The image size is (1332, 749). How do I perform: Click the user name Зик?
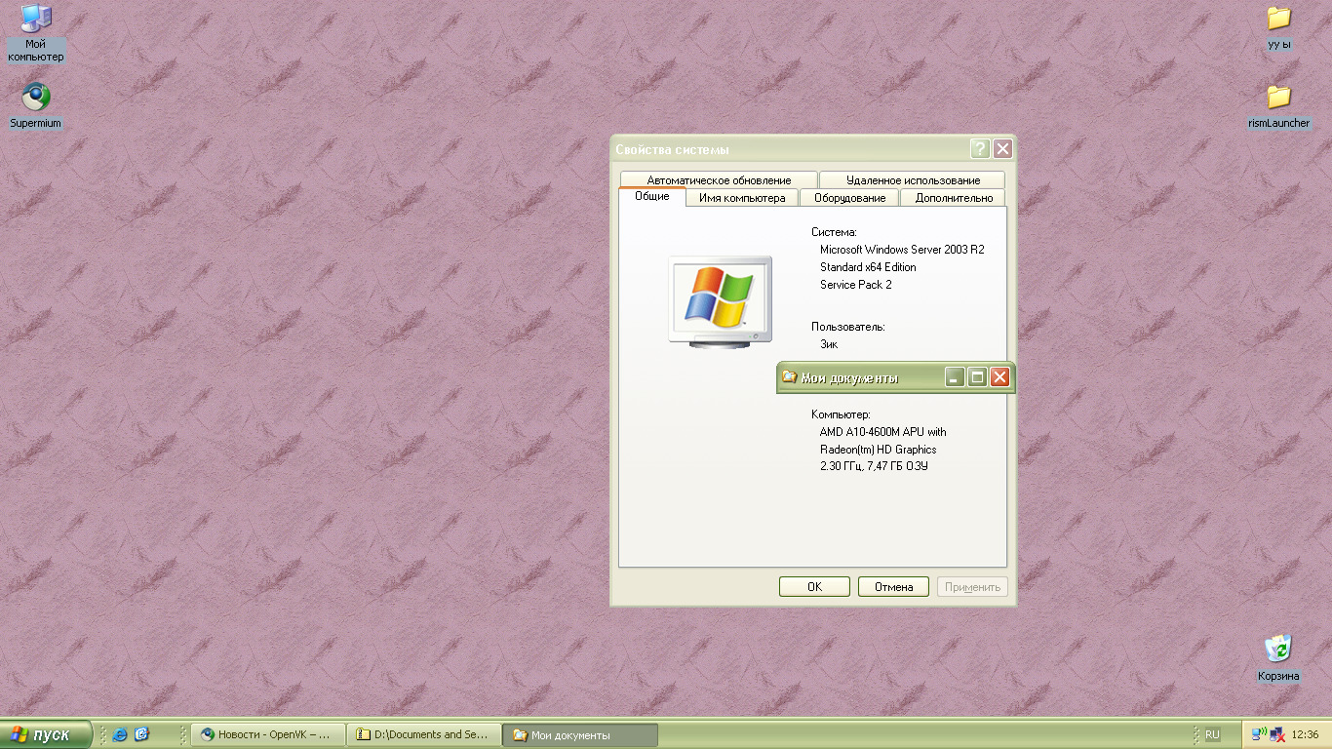[x=829, y=344]
